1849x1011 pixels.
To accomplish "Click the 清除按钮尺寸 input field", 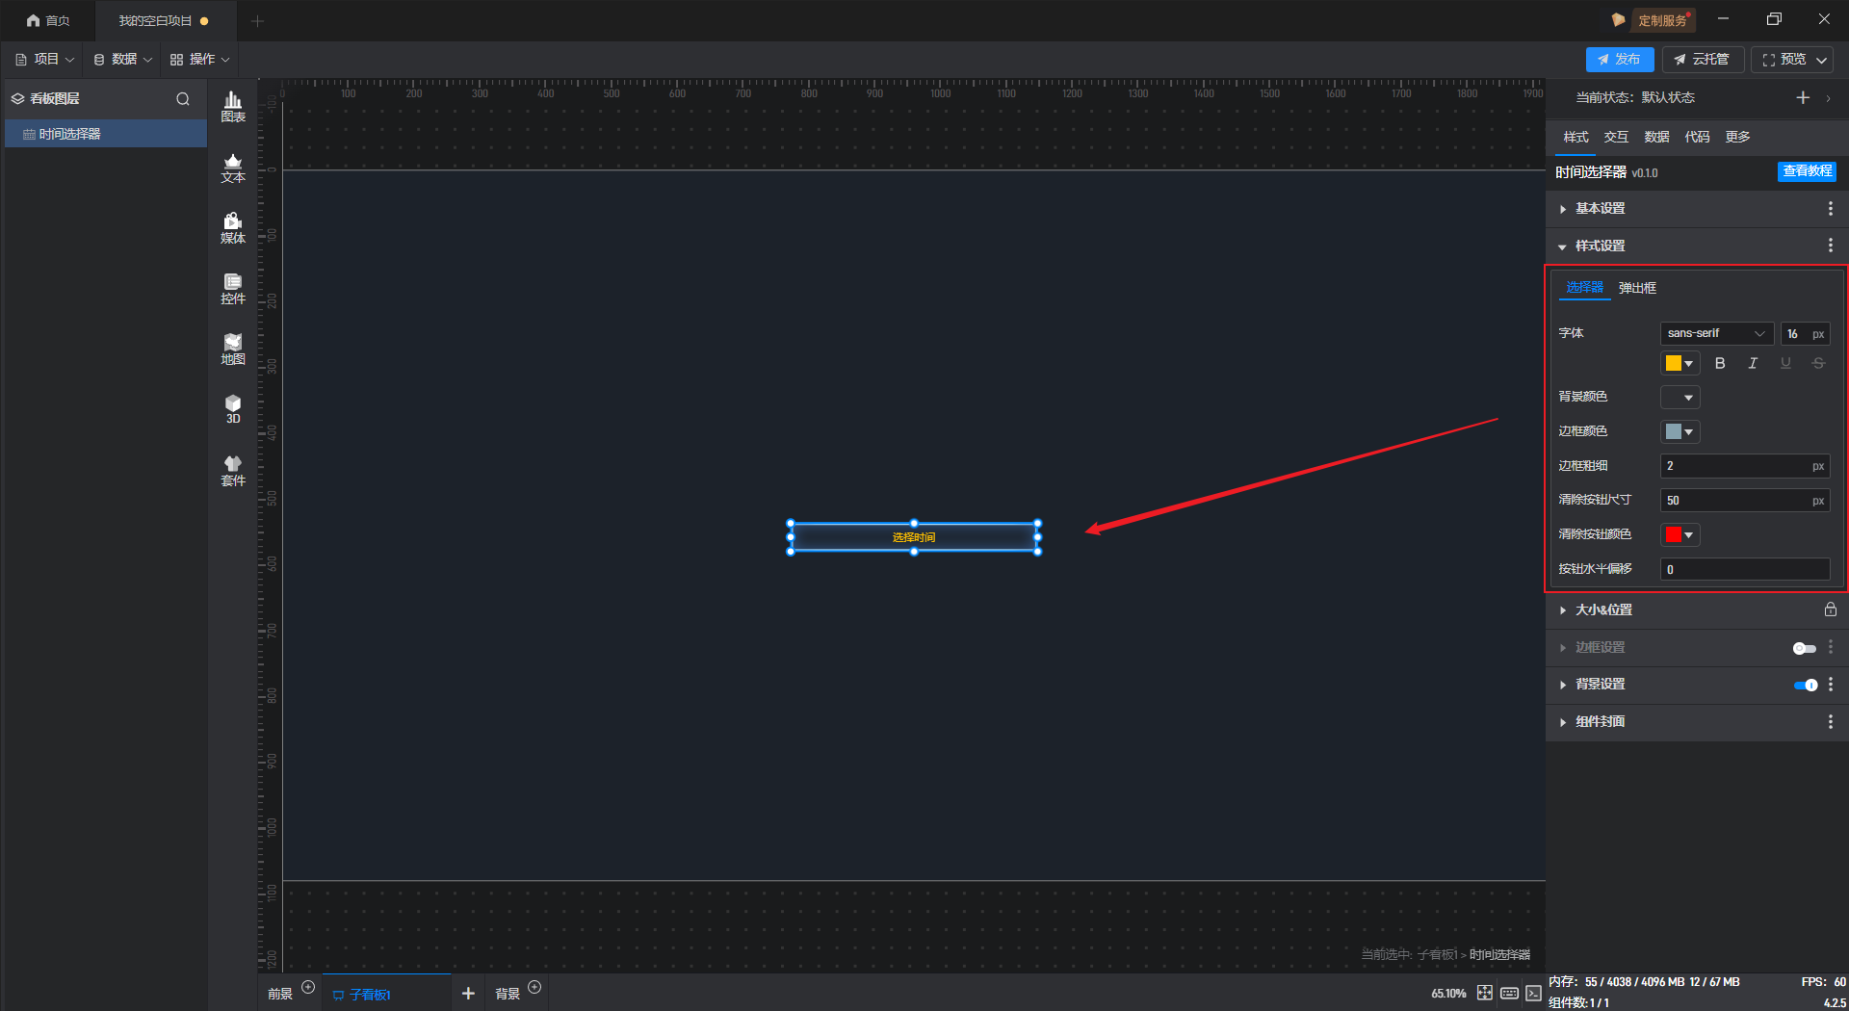I will pos(1745,501).
